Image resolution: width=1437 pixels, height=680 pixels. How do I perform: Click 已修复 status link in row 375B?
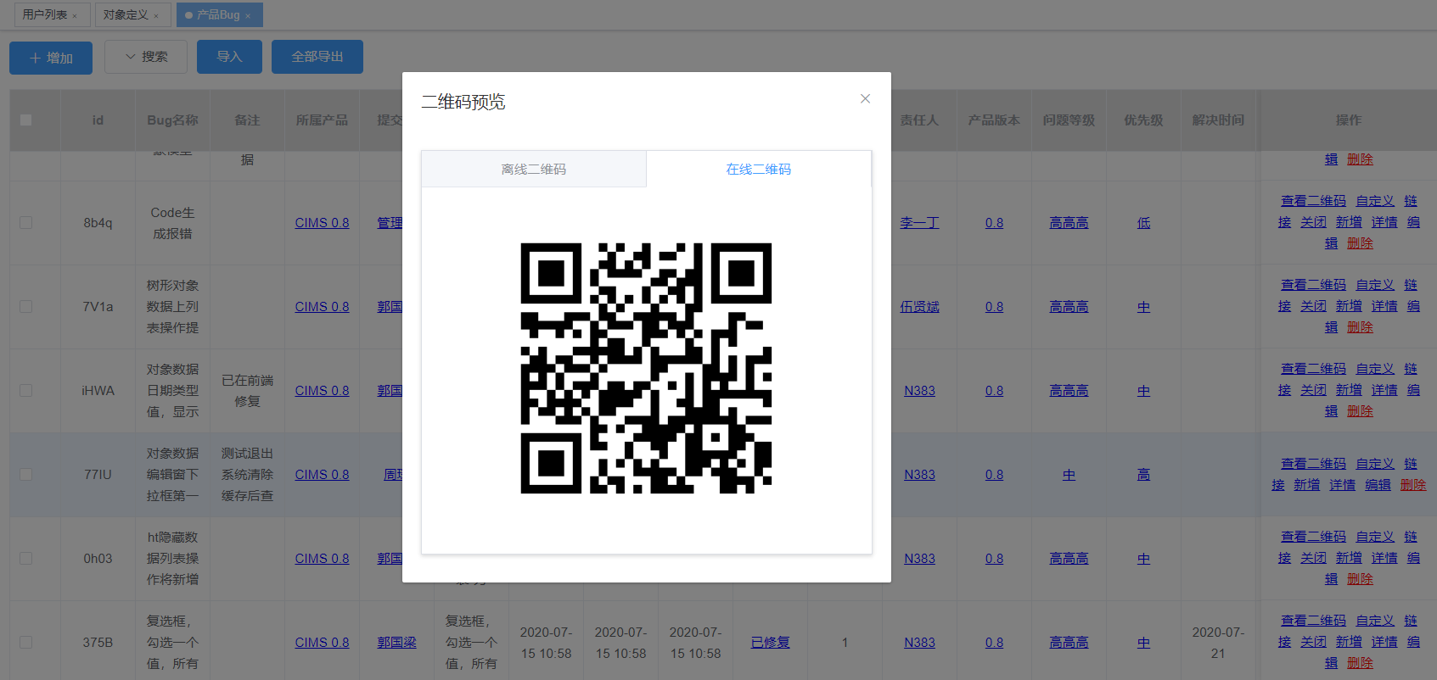pyautogui.click(x=770, y=642)
